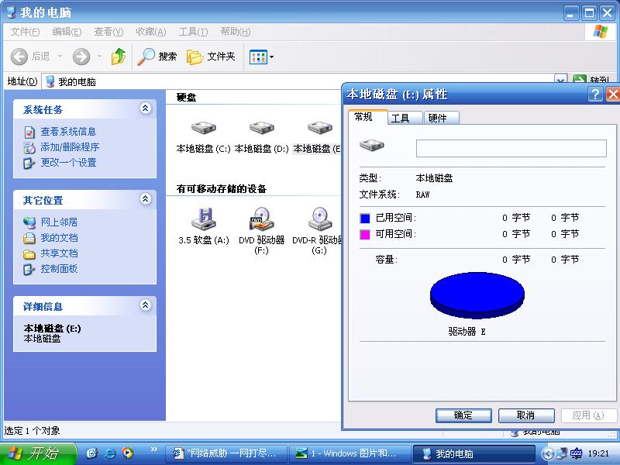This screenshot has width=620, height=465.
Task: Click the 控制面板 icon
Action: pos(29,269)
